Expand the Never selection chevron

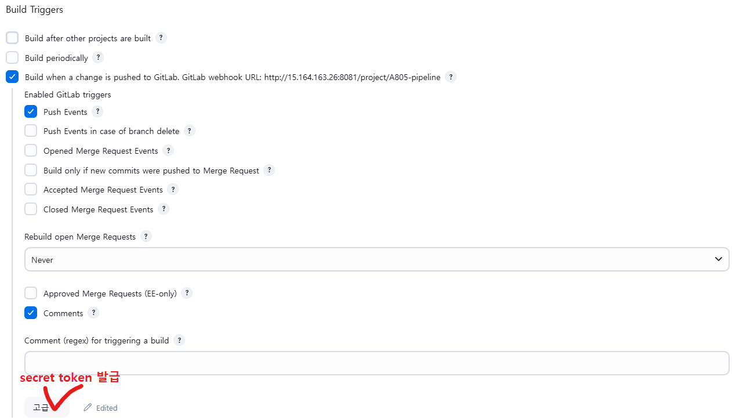pos(718,259)
